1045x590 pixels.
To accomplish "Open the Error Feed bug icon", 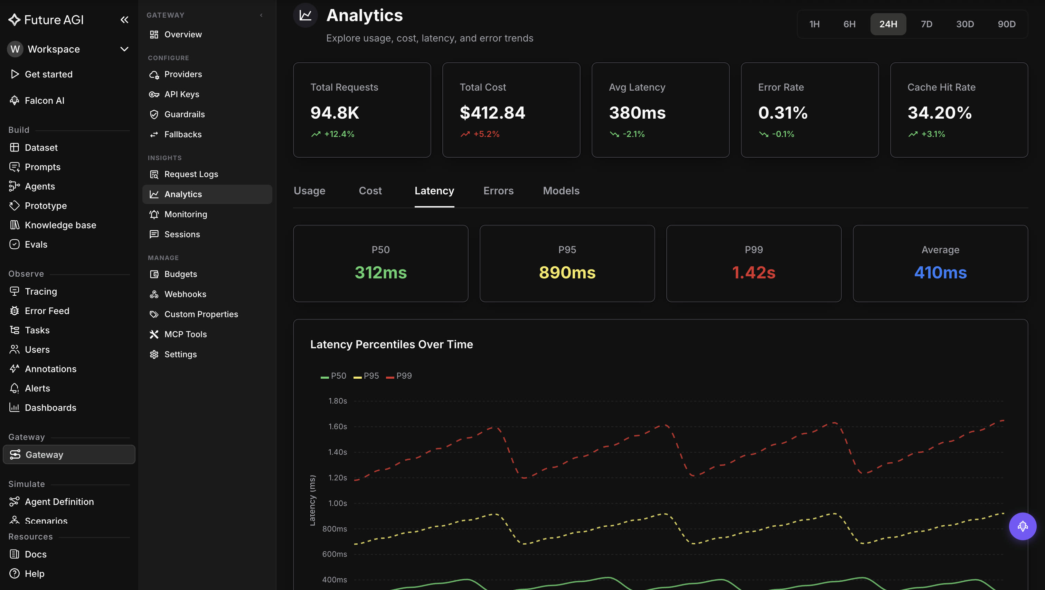I will tap(15, 311).
